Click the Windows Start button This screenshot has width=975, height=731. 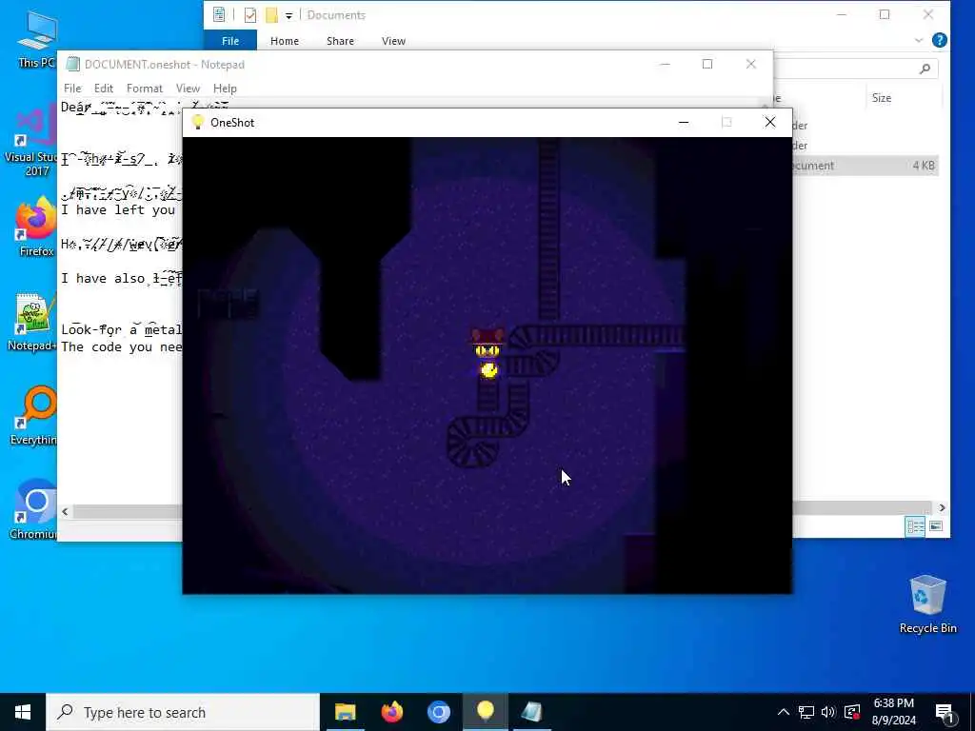[x=23, y=712]
